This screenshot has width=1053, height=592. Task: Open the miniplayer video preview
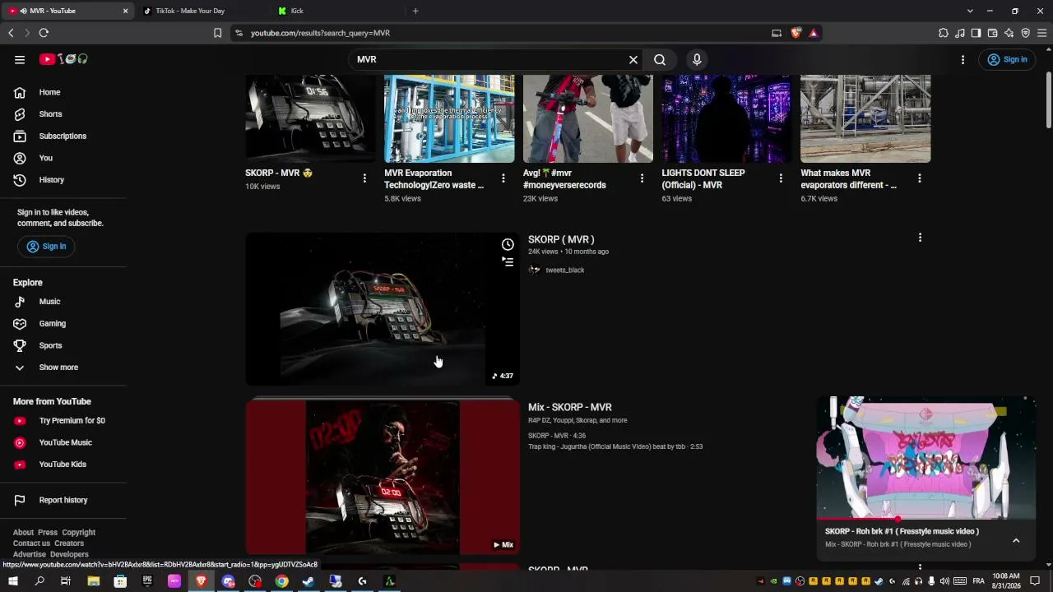tap(926, 458)
